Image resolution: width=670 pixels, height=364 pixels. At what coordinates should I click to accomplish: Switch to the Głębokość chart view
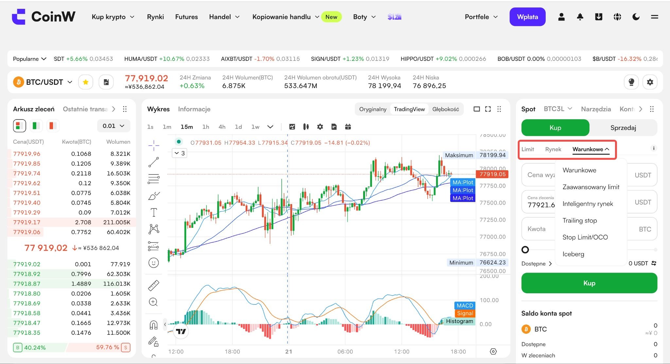(x=446, y=109)
